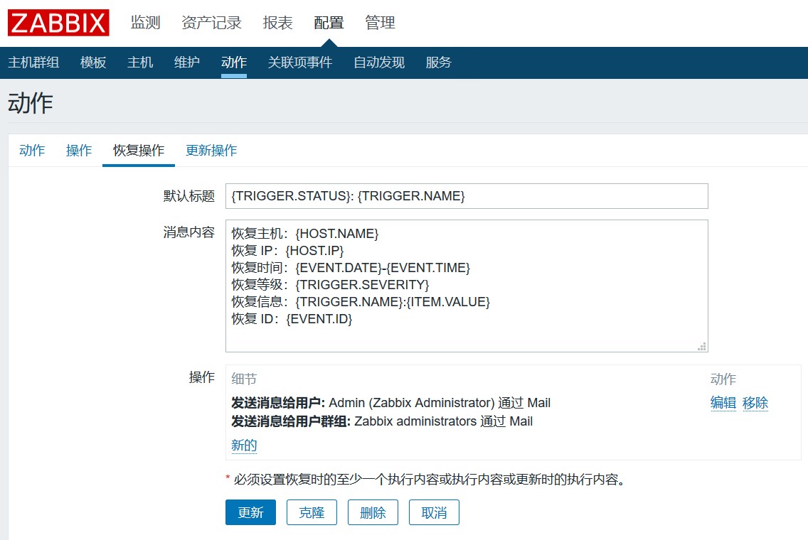The width and height of the screenshot is (808, 540).
Task: Go to 自动发现 submenu
Action: 379,63
